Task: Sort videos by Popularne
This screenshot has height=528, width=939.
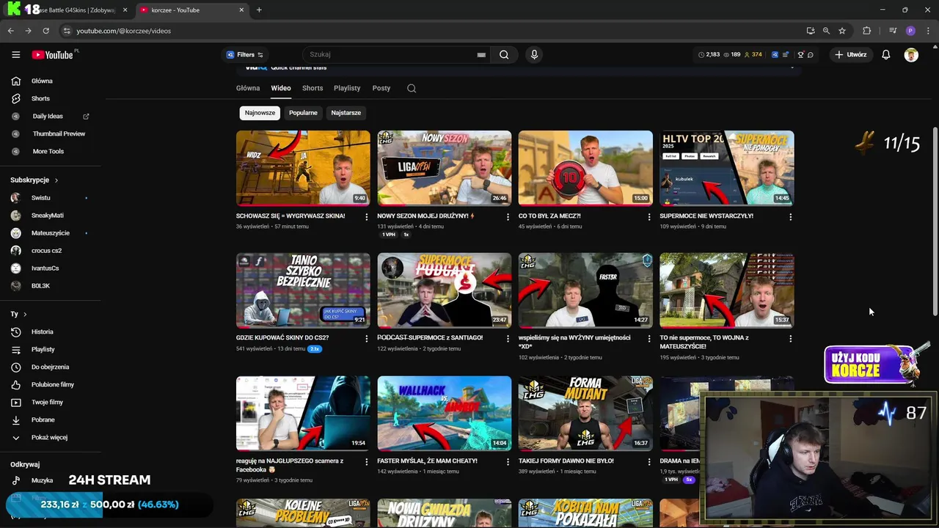Action: [x=303, y=113]
